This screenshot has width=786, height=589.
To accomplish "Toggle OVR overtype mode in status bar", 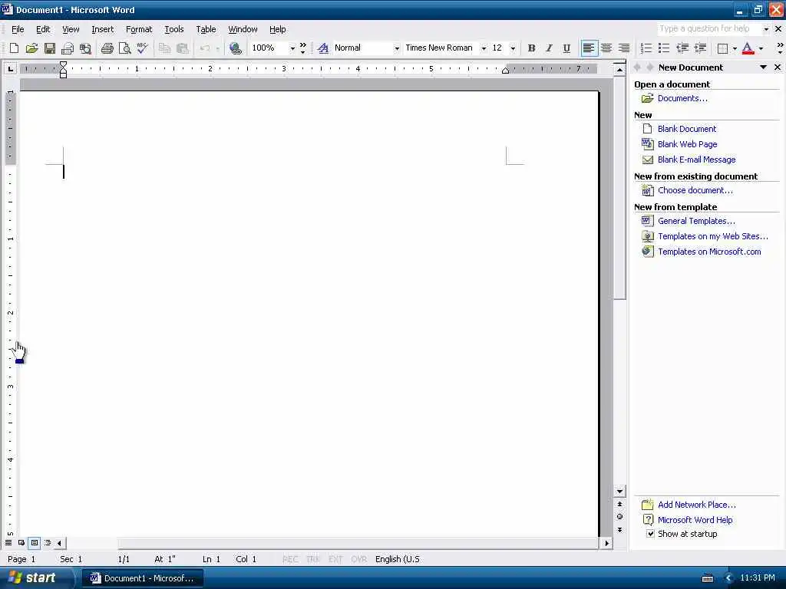I will (358, 559).
